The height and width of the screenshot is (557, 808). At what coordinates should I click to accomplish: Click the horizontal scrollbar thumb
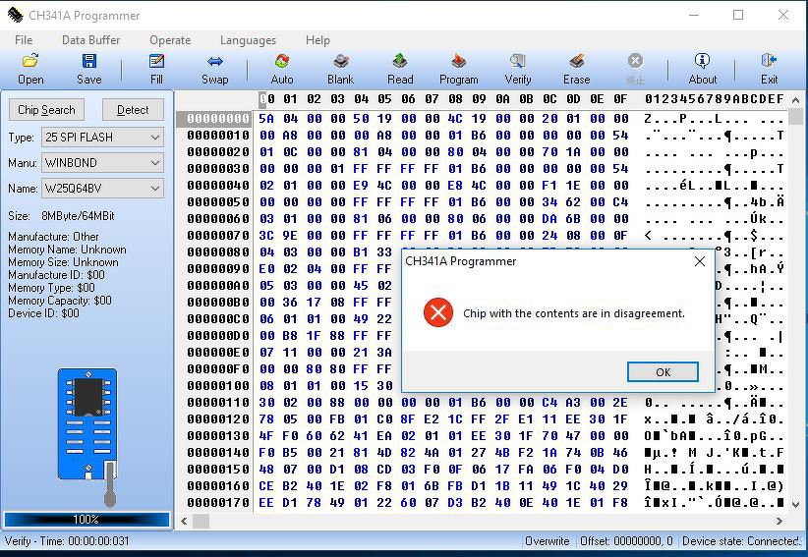click(x=201, y=521)
